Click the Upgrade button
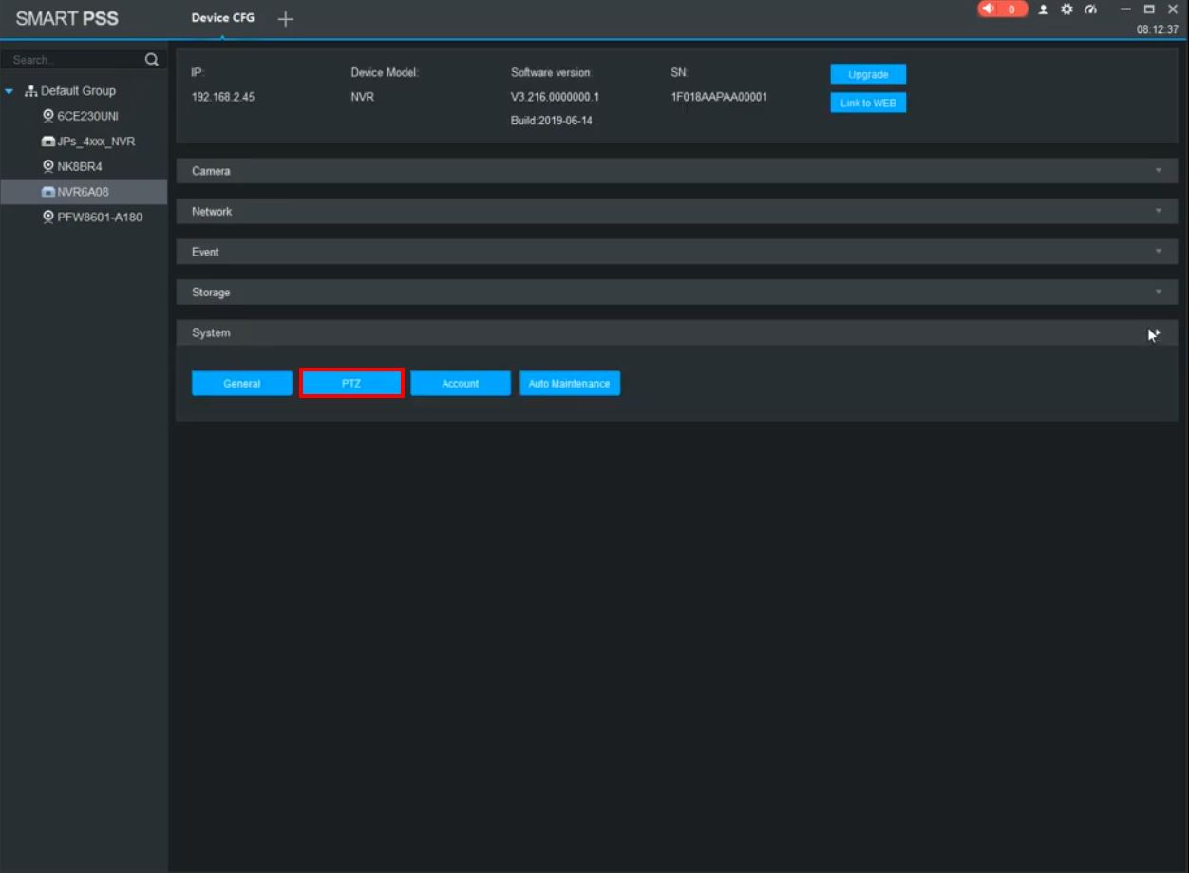This screenshot has height=873, width=1189. coord(868,74)
